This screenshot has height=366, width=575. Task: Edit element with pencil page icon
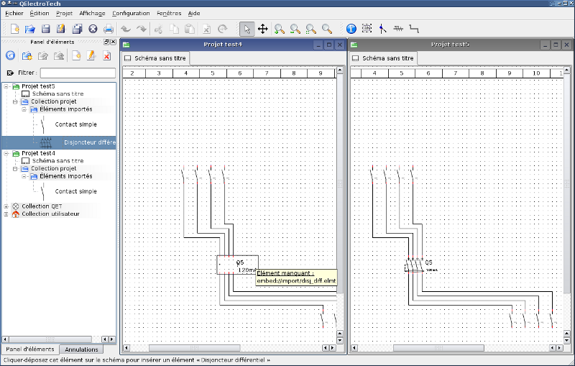click(x=91, y=55)
